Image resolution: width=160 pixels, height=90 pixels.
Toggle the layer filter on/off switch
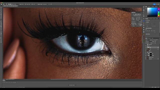157,40
